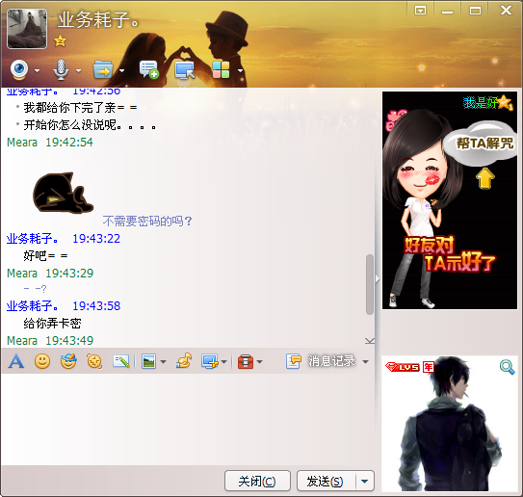Open the send file folder icon
This screenshot has height=497, width=523.
click(x=103, y=69)
